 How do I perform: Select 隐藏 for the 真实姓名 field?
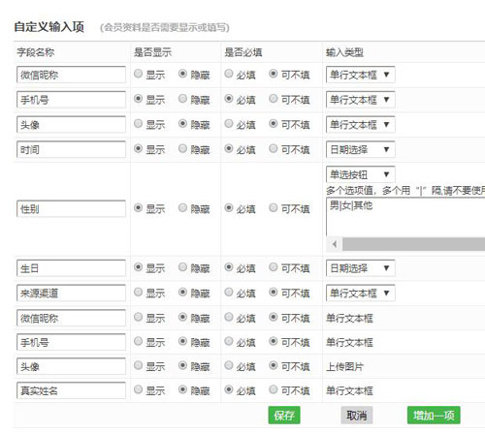(182, 389)
